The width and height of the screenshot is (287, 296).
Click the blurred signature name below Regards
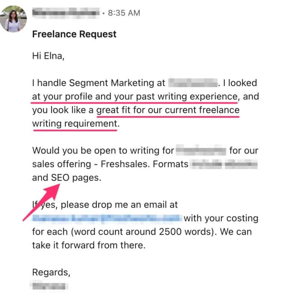[x=49, y=286]
